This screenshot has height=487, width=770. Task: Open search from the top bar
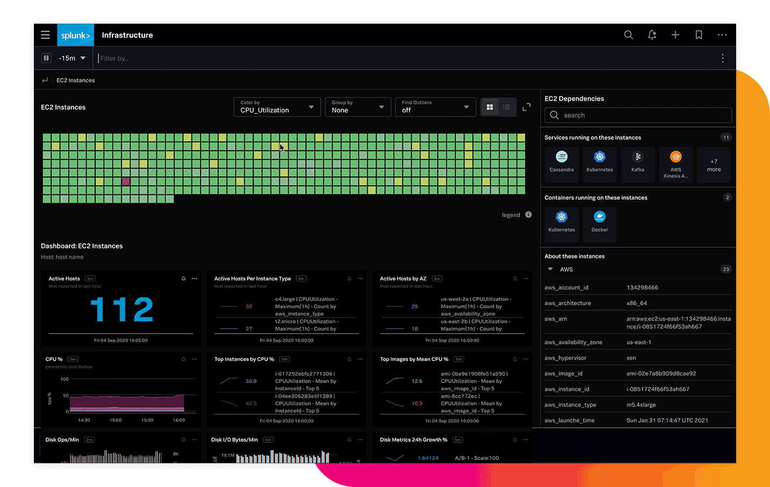[x=628, y=35]
